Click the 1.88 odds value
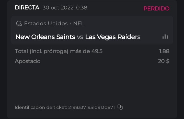The height and width of the screenshot is (119, 184). [164, 51]
